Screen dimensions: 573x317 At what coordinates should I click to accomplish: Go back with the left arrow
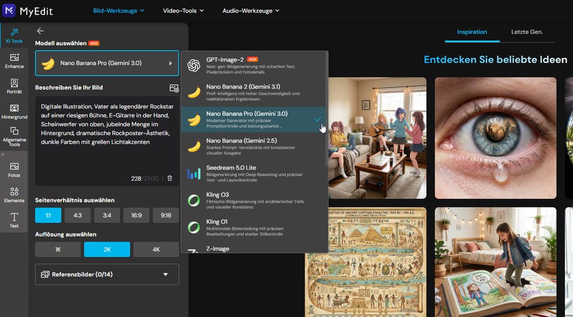(40, 31)
